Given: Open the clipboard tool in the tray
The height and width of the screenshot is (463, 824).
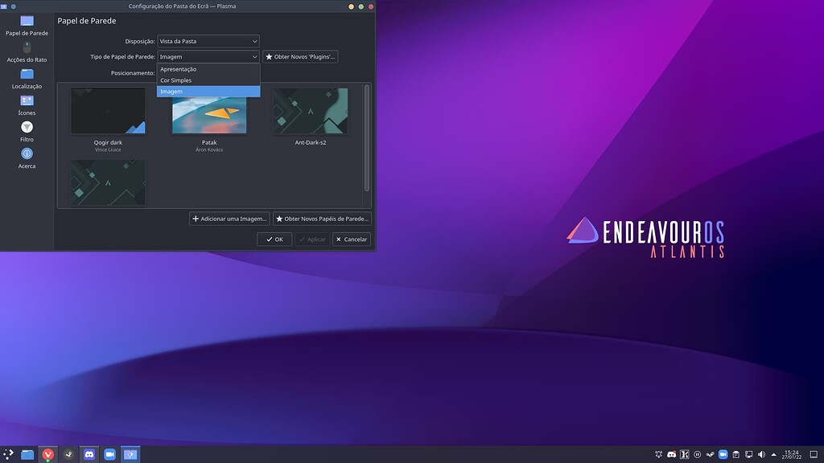Looking at the screenshot, I should pos(736,454).
